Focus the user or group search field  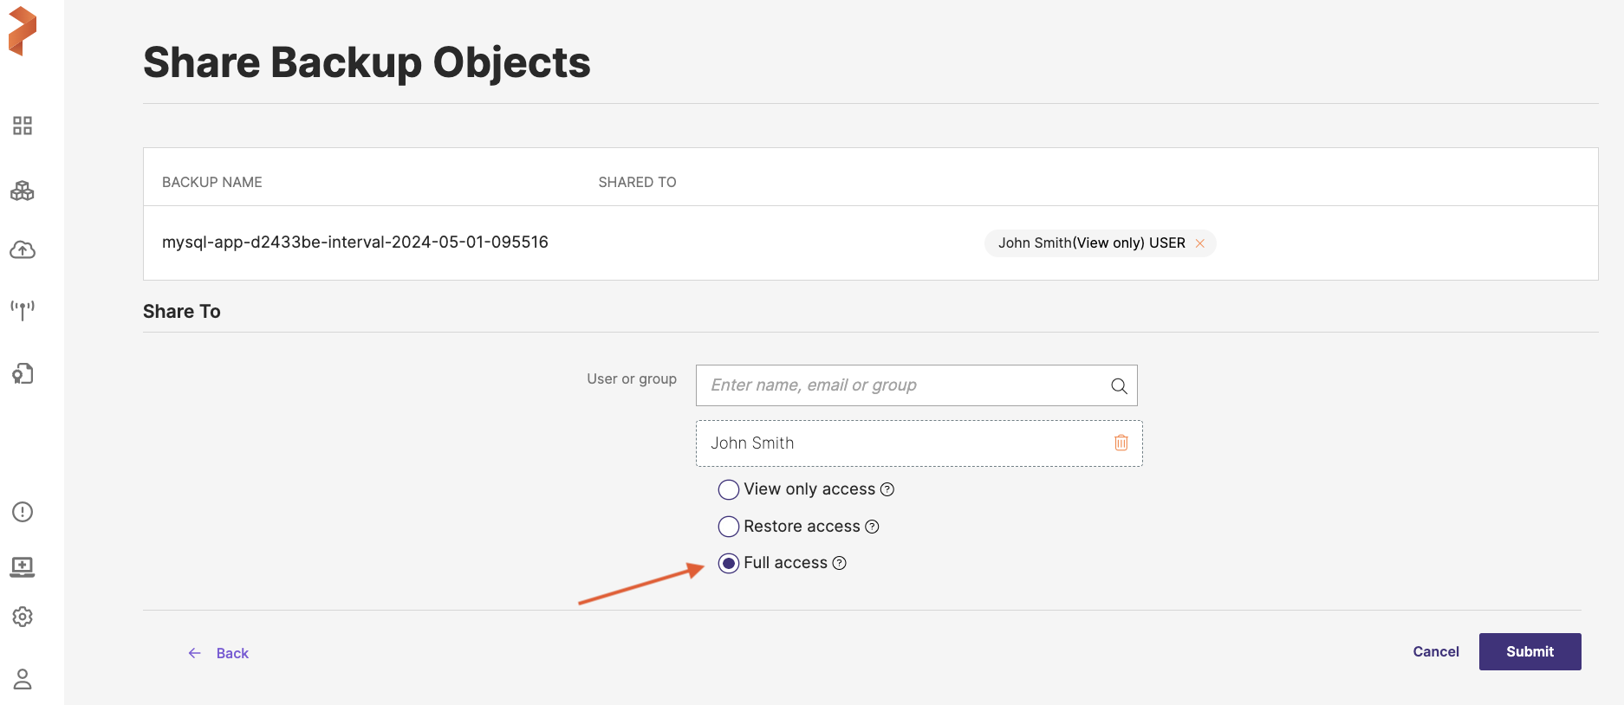(901, 385)
